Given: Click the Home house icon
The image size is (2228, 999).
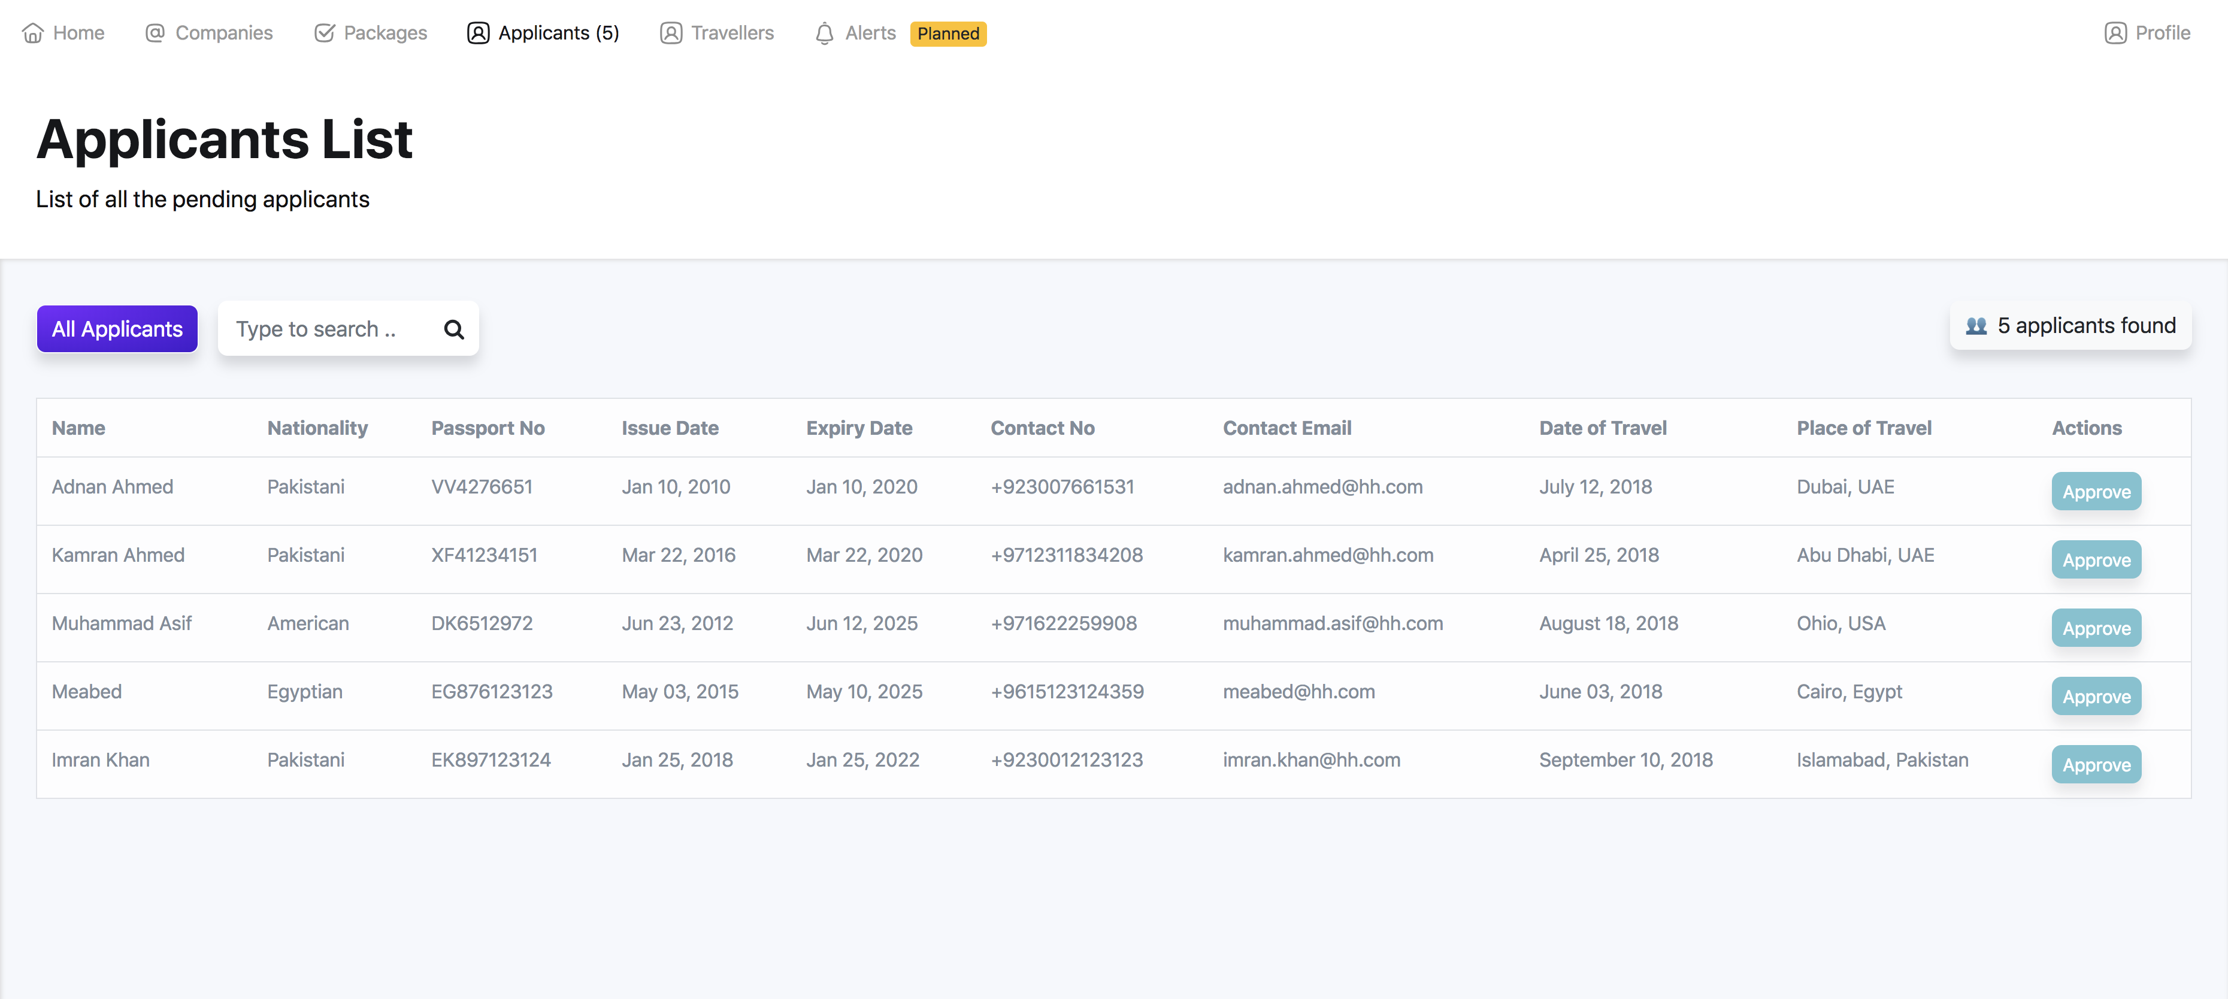Looking at the screenshot, I should click(33, 33).
